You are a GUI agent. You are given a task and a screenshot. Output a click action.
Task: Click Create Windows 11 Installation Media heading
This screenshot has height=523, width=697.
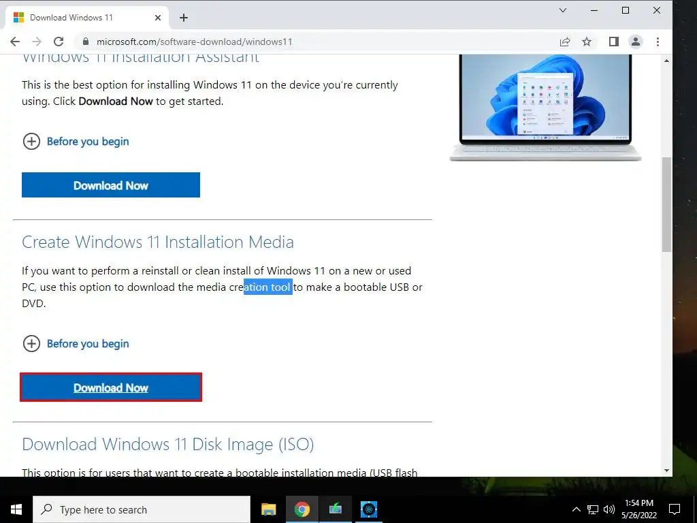(x=158, y=242)
